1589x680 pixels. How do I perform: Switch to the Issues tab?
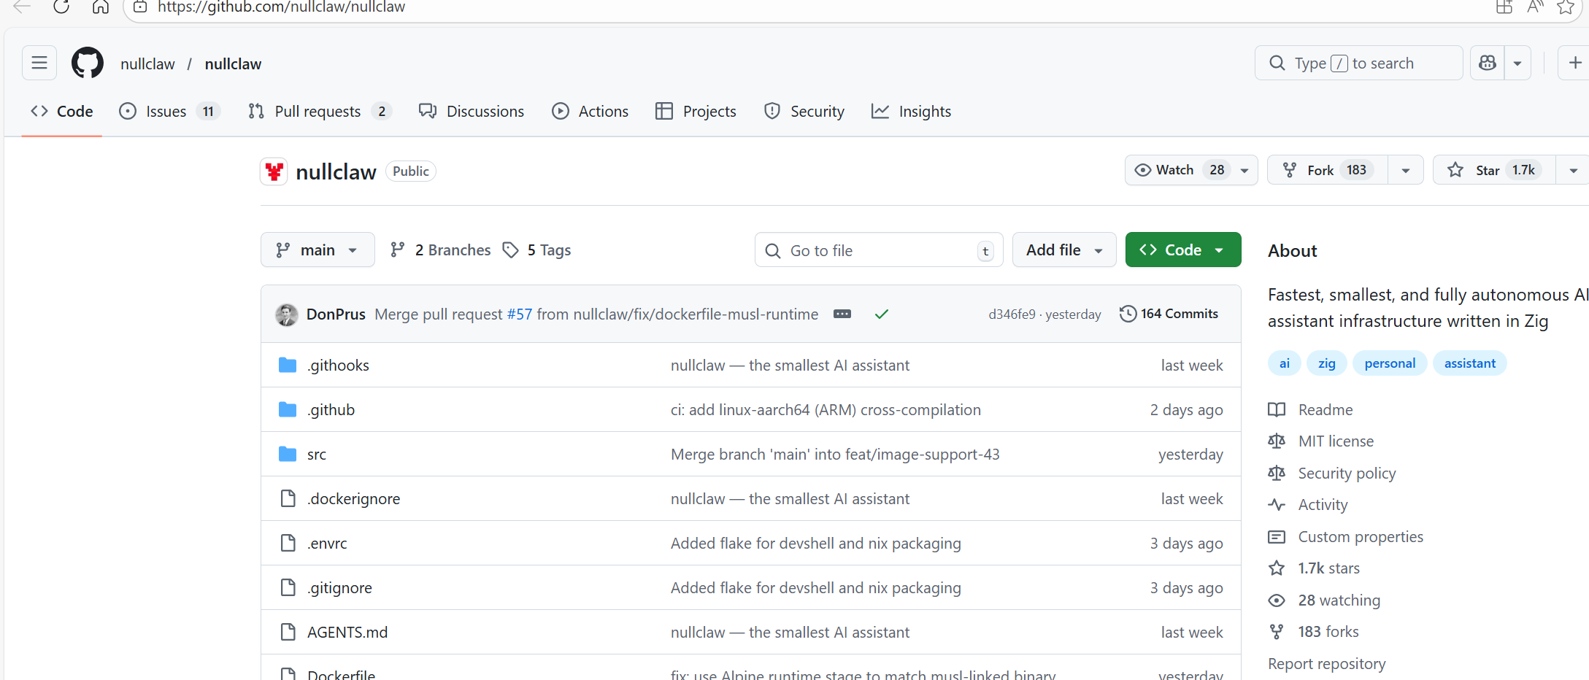(166, 112)
